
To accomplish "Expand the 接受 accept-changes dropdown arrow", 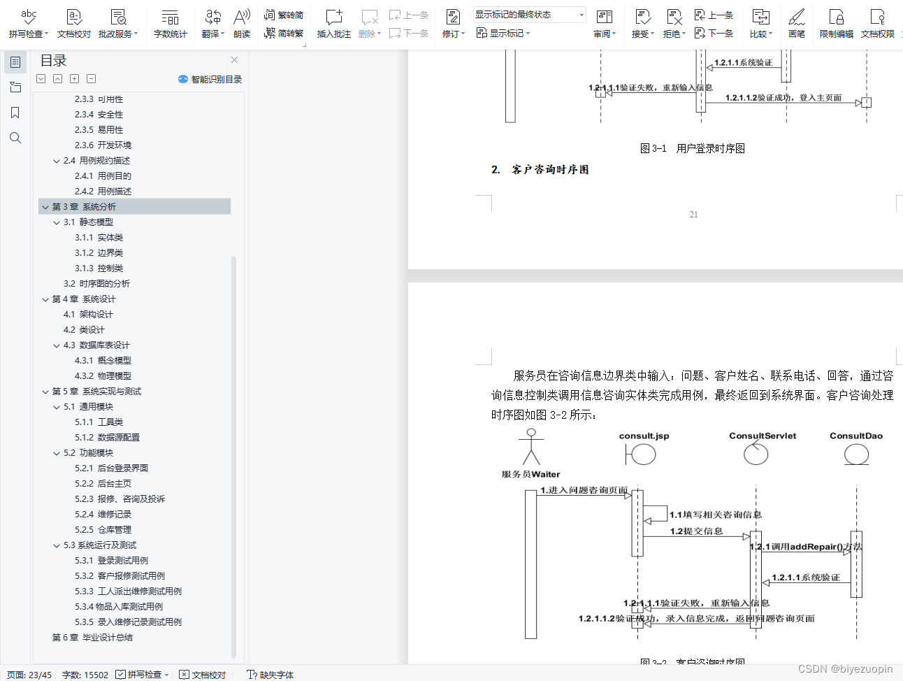I will coord(651,33).
